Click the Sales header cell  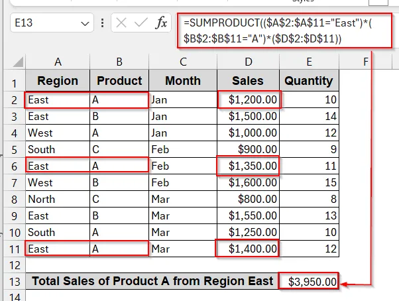point(248,81)
